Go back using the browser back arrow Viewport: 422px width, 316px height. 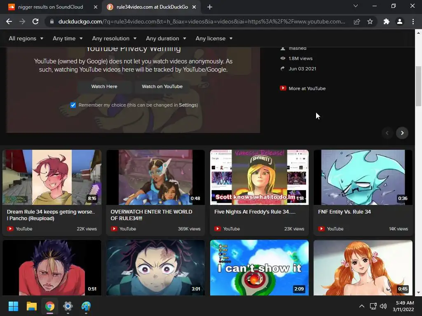[x=9, y=21]
